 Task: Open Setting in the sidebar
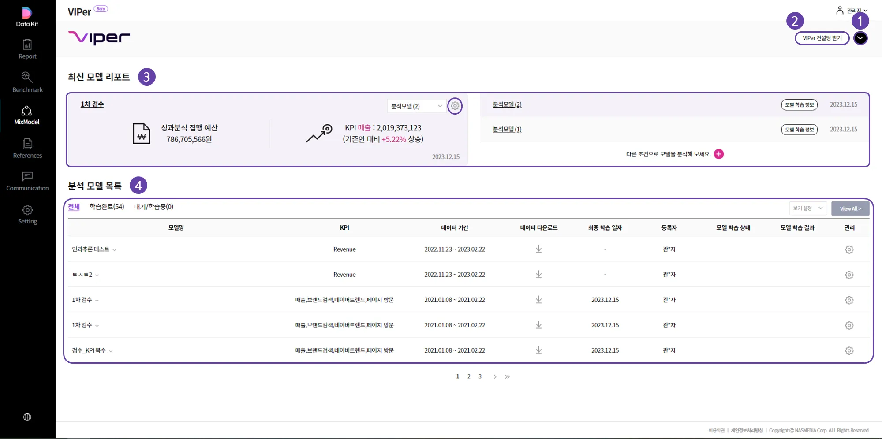pos(27,215)
